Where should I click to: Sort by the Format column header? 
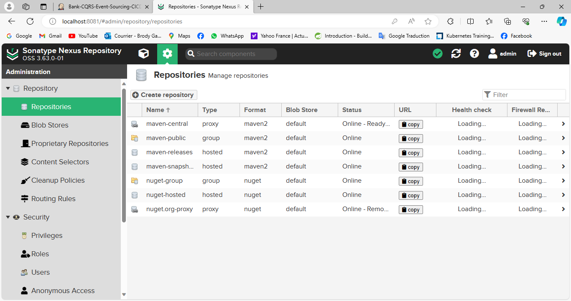tap(260, 110)
